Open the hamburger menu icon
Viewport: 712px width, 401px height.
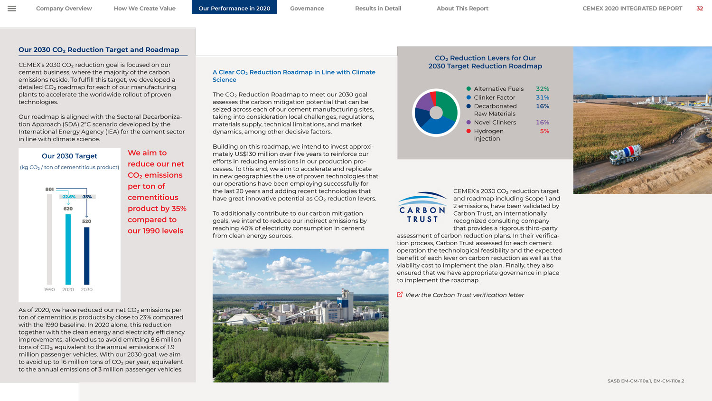pyautogui.click(x=12, y=9)
